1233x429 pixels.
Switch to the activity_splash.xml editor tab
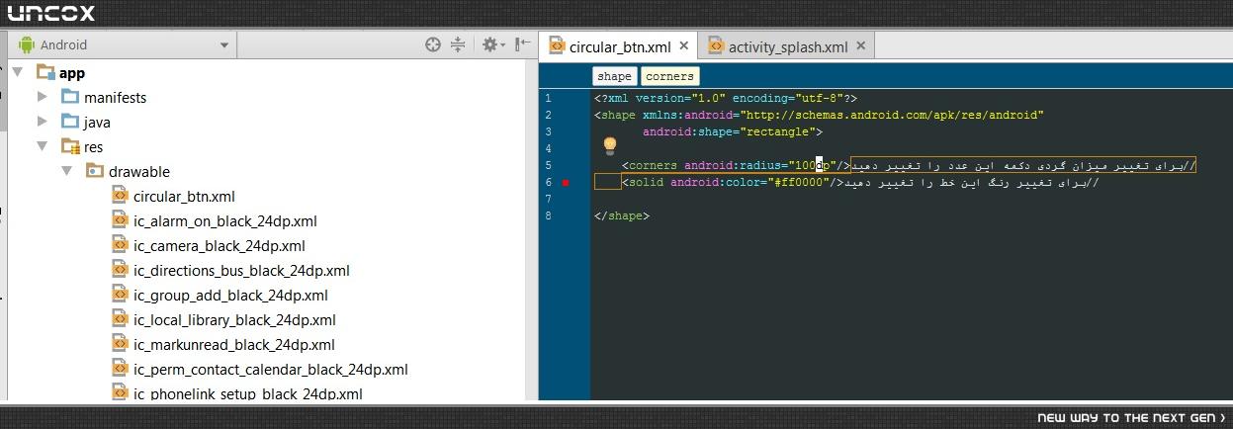[x=787, y=46]
